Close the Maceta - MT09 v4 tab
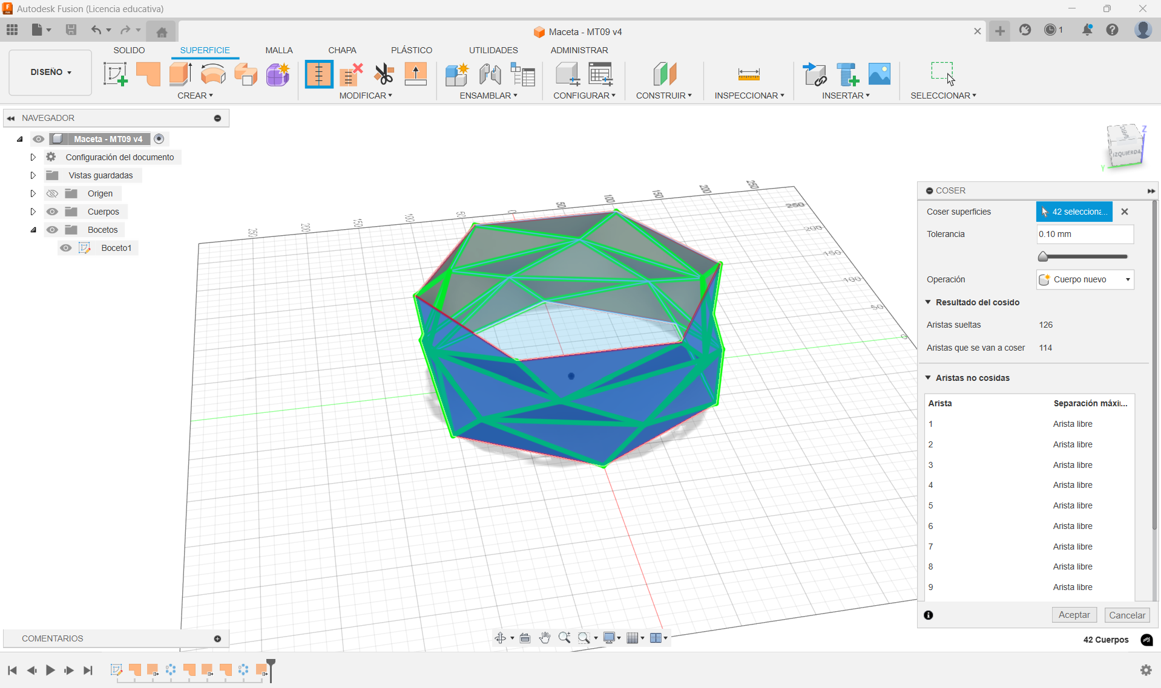This screenshot has height=688, width=1161. [977, 31]
